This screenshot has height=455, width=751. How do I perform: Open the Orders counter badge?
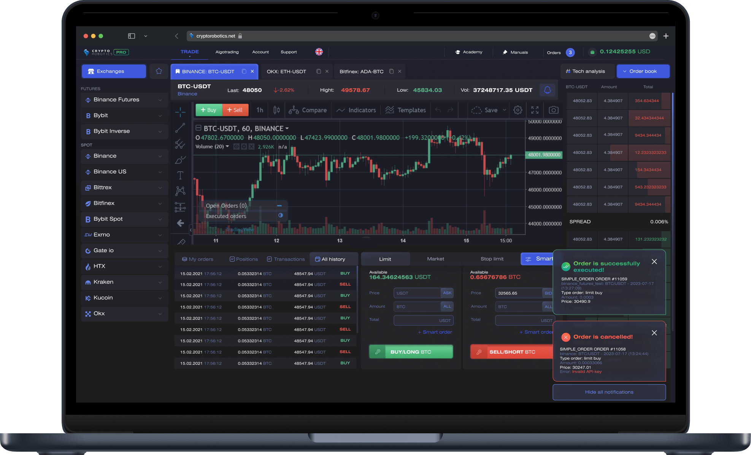pos(570,52)
